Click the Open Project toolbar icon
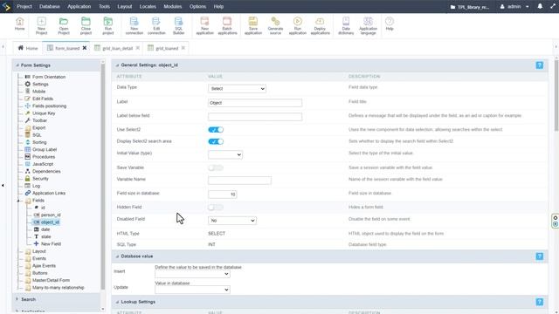559x314 pixels. pyautogui.click(x=64, y=26)
